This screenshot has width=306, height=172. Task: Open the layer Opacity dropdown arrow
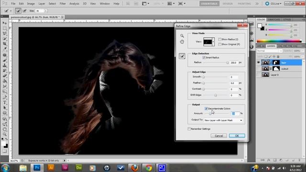click(303, 51)
